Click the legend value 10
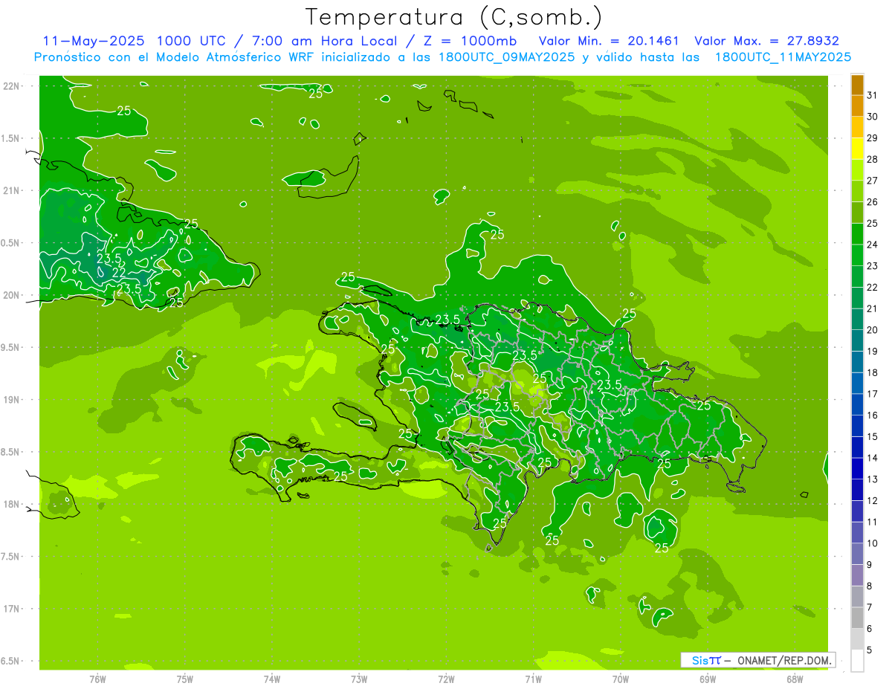Screen dimensions: 892x689 (873, 543)
